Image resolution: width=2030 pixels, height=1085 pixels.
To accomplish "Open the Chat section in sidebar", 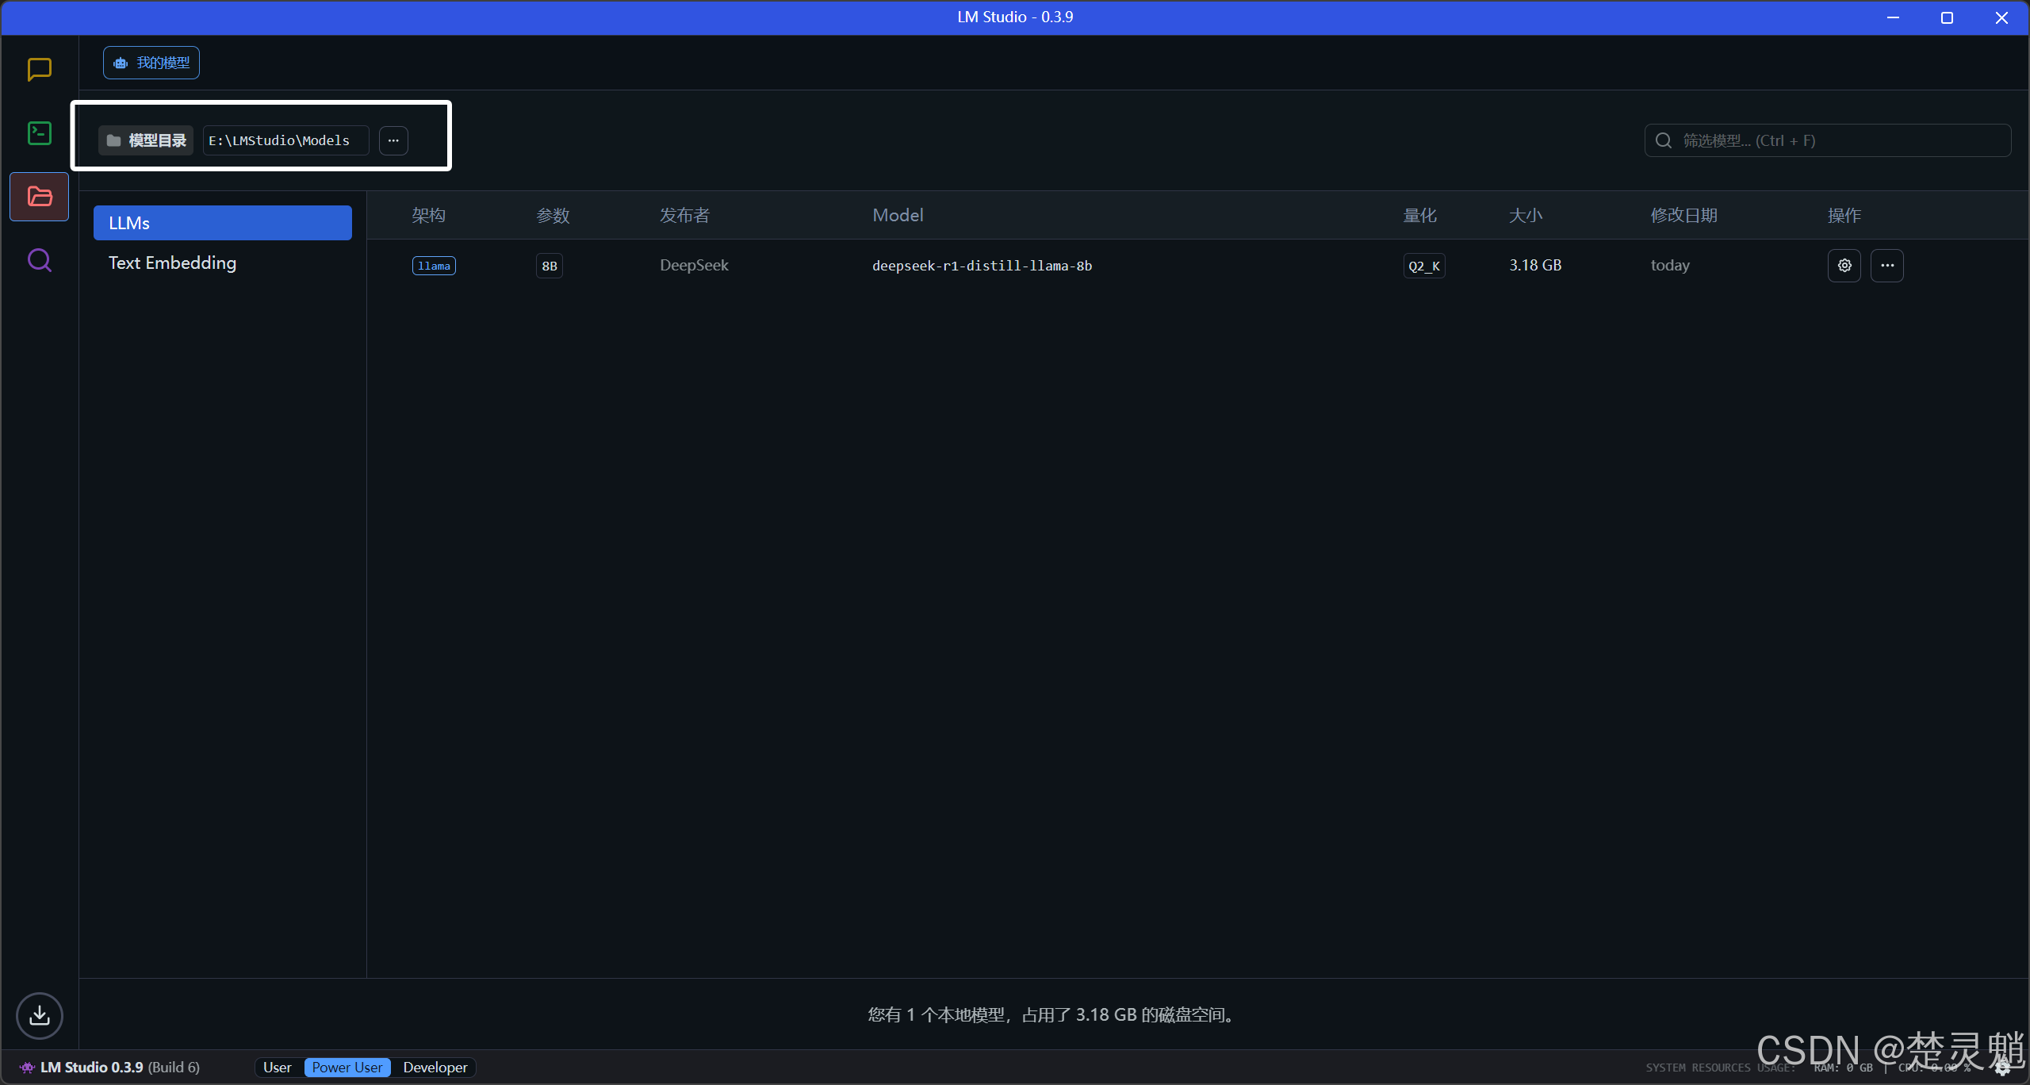I will (39, 70).
